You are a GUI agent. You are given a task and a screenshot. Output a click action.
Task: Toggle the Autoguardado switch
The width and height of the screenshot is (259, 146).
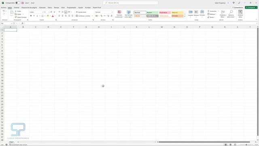click(18, 3)
